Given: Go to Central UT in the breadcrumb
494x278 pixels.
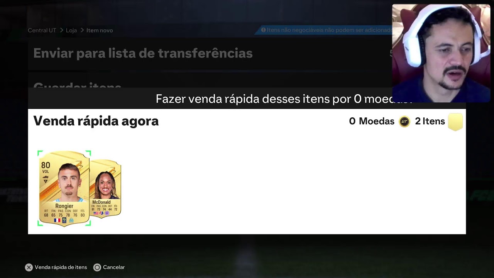Looking at the screenshot, I should 42,30.
